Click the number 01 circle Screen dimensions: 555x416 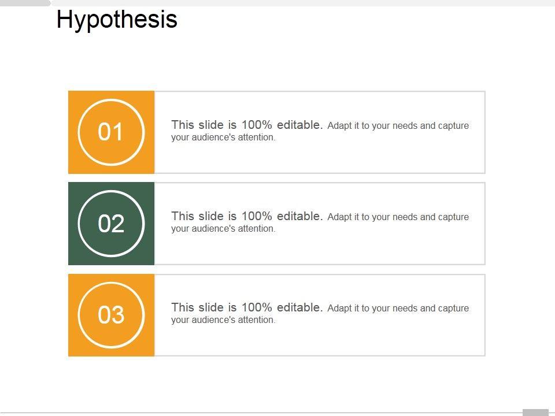pyautogui.click(x=111, y=132)
